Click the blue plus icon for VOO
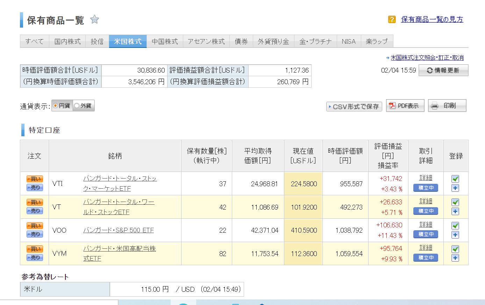 point(455,235)
